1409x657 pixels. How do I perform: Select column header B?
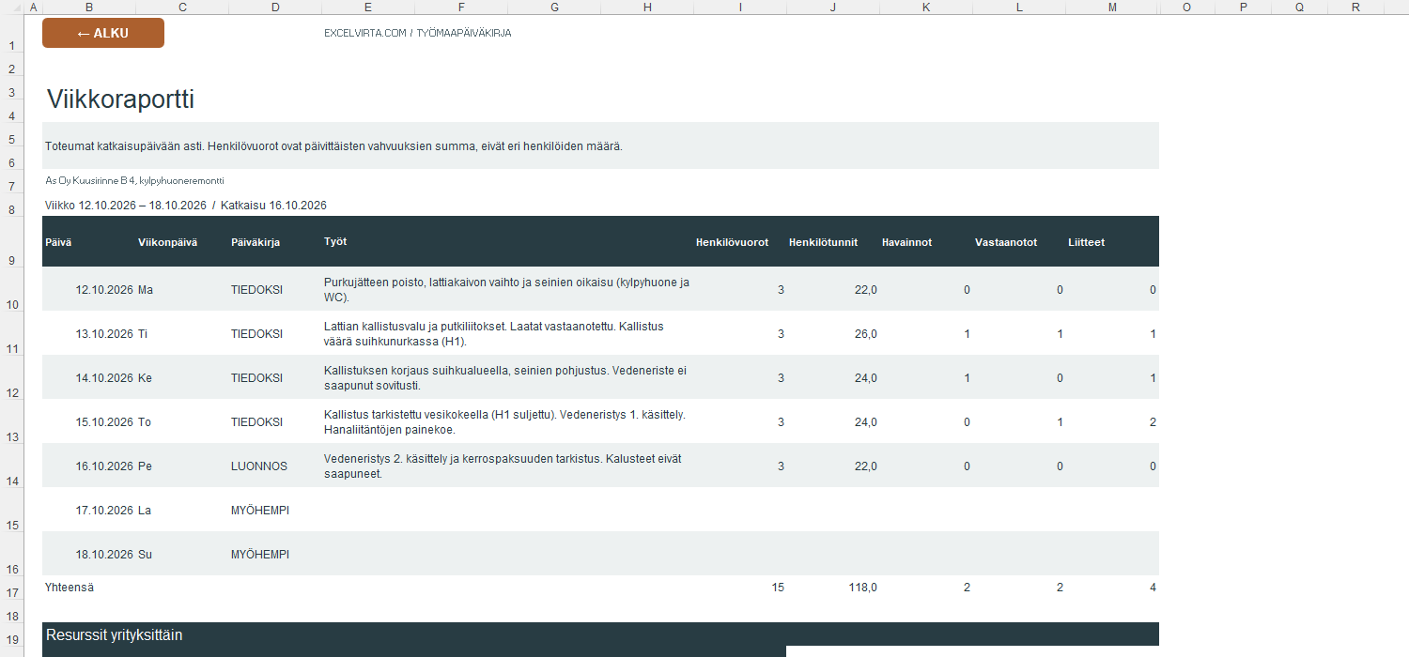[x=89, y=8]
